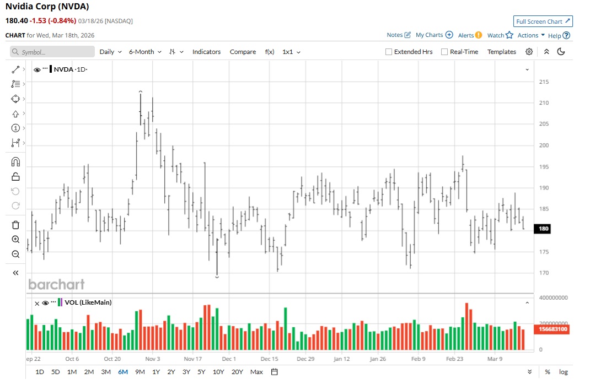The height and width of the screenshot is (384, 590).
Task: Click the undo arrow icon
Action: coord(15,191)
